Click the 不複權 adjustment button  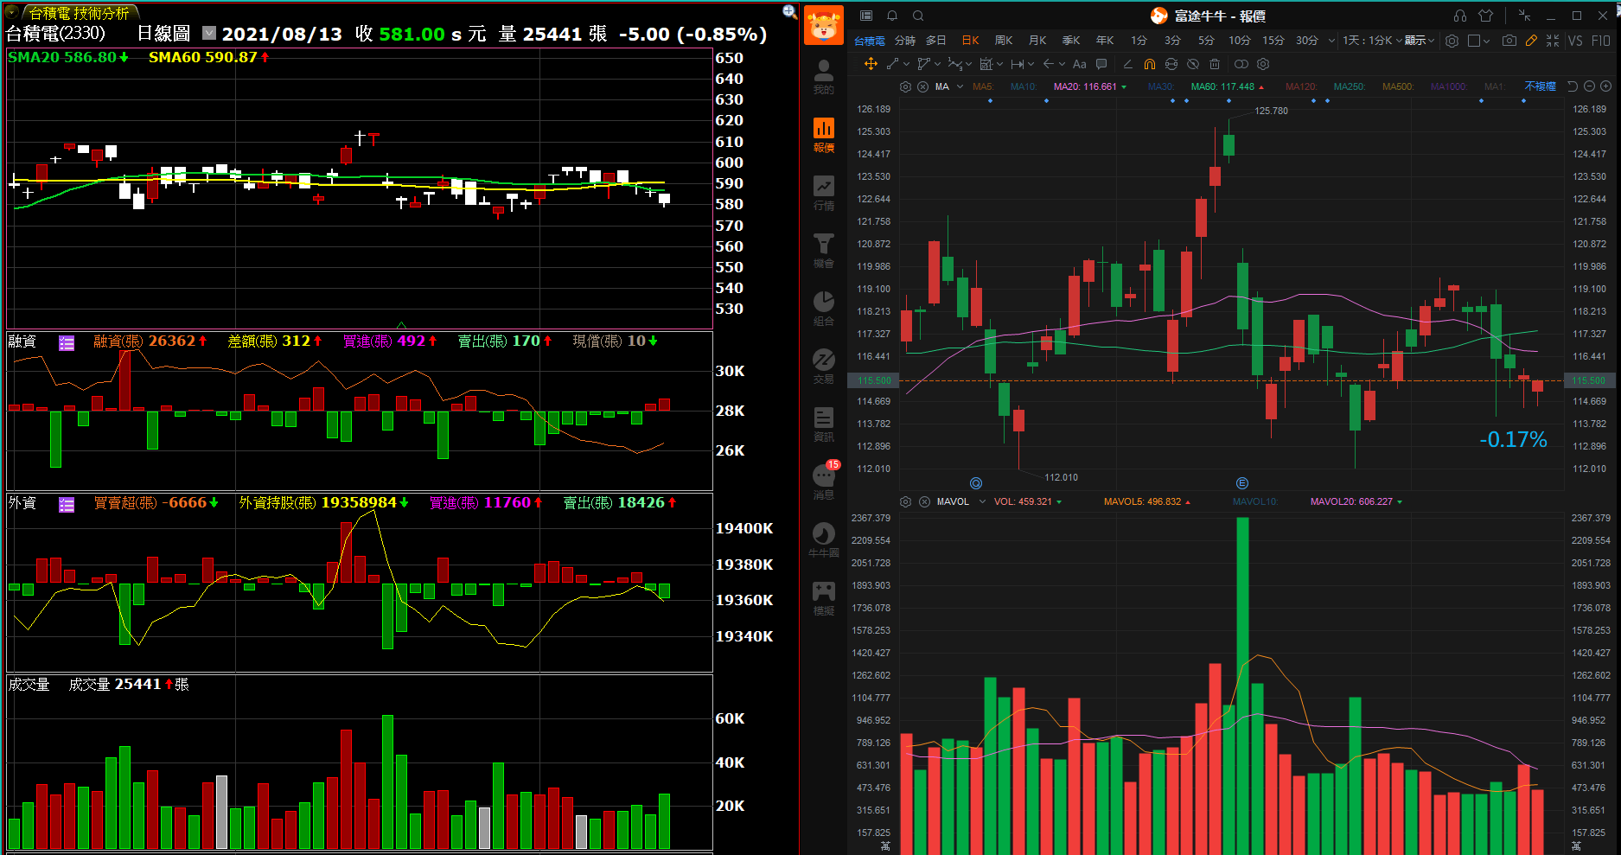(x=1540, y=86)
